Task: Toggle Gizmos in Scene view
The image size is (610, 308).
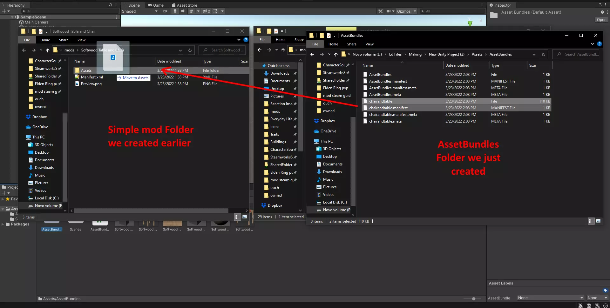Action: [x=404, y=11]
